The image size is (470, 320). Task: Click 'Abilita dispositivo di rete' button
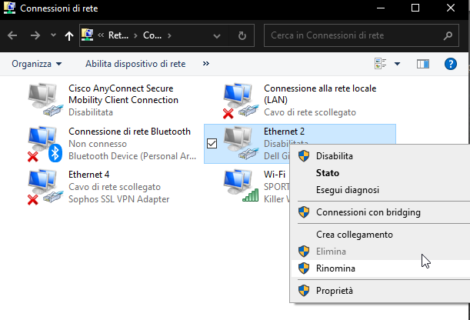click(135, 64)
